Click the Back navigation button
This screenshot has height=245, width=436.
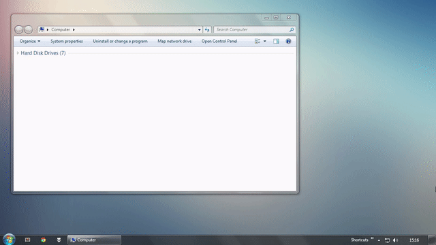tap(18, 29)
